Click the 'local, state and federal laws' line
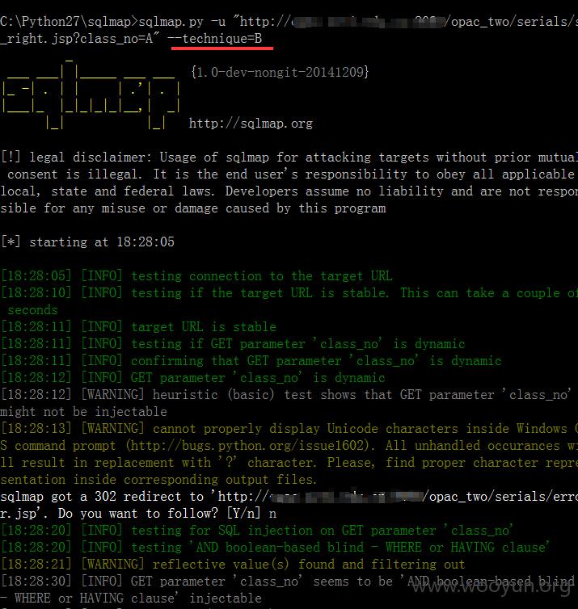578x609 pixels. tap(289, 191)
